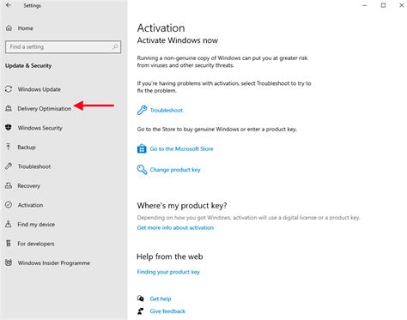The height and width of the screenshot is (320, 407).
Task: Click the Backup upload arrow icon
Action: pyautogui.click(x=9, y=147)
